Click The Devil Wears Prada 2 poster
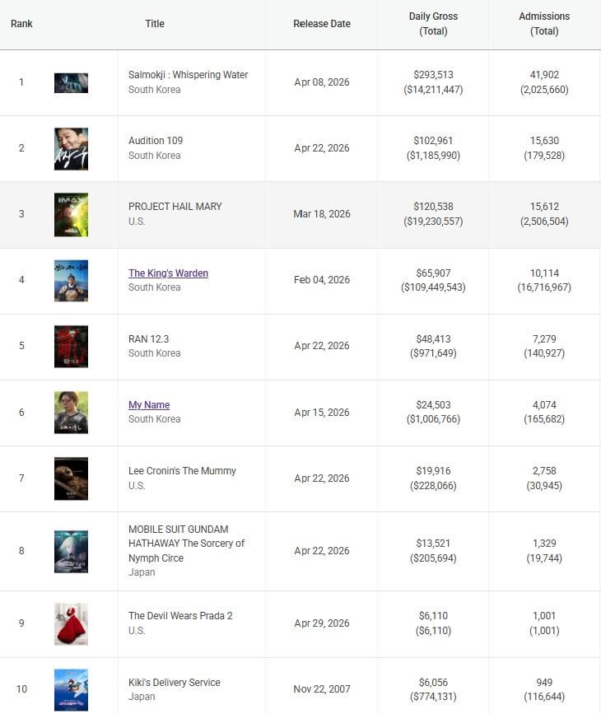601x714 pixels. (x=71, y=623)
